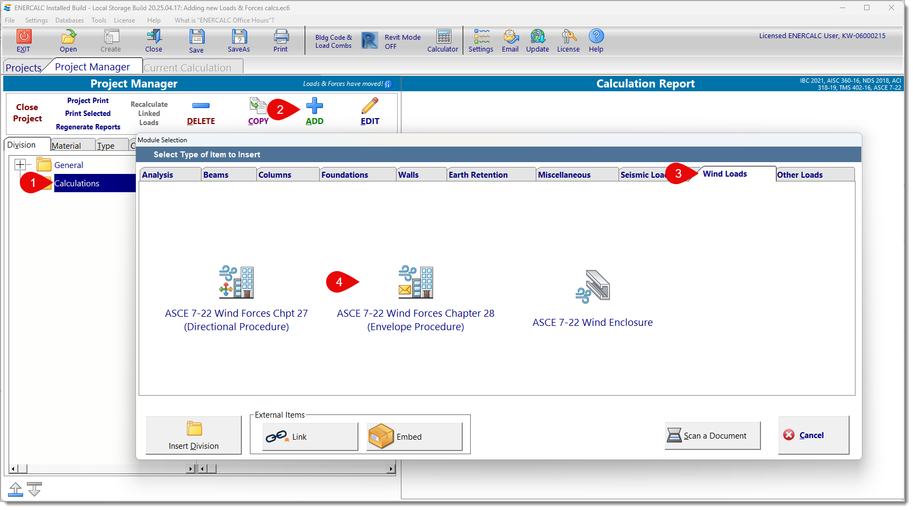Click the SaveAs floppy icon

click(x=239, y=36)
